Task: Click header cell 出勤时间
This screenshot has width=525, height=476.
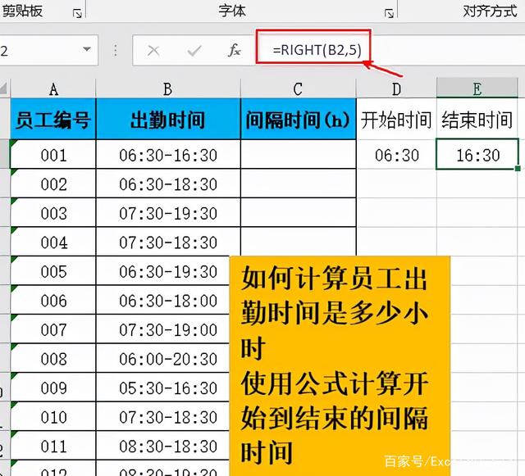Action: click(168, 119)
